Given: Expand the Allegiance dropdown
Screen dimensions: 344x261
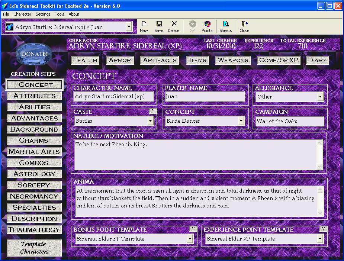Looking at the screenshot, I should pyautogui.click(x=320, y=97).
